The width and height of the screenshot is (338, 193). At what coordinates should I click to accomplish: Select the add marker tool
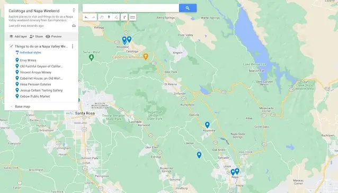tap(109, 17)
